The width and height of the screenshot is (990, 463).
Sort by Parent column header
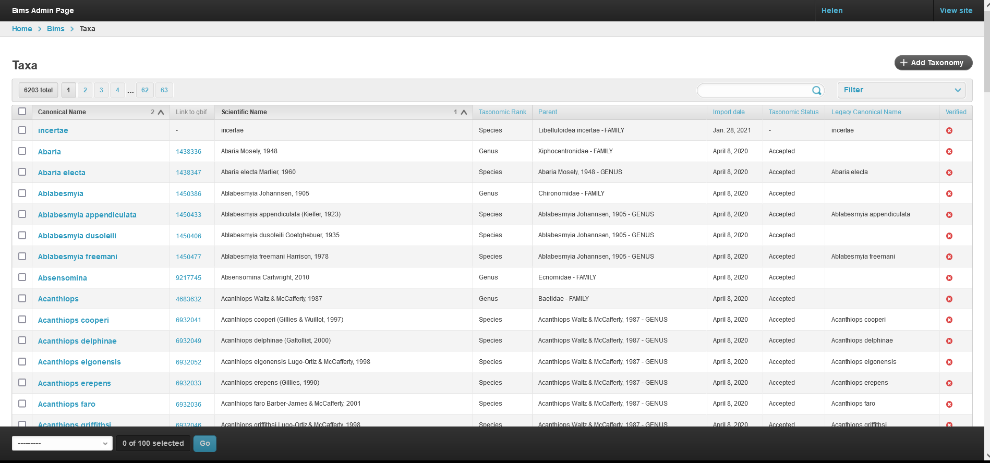548,112
